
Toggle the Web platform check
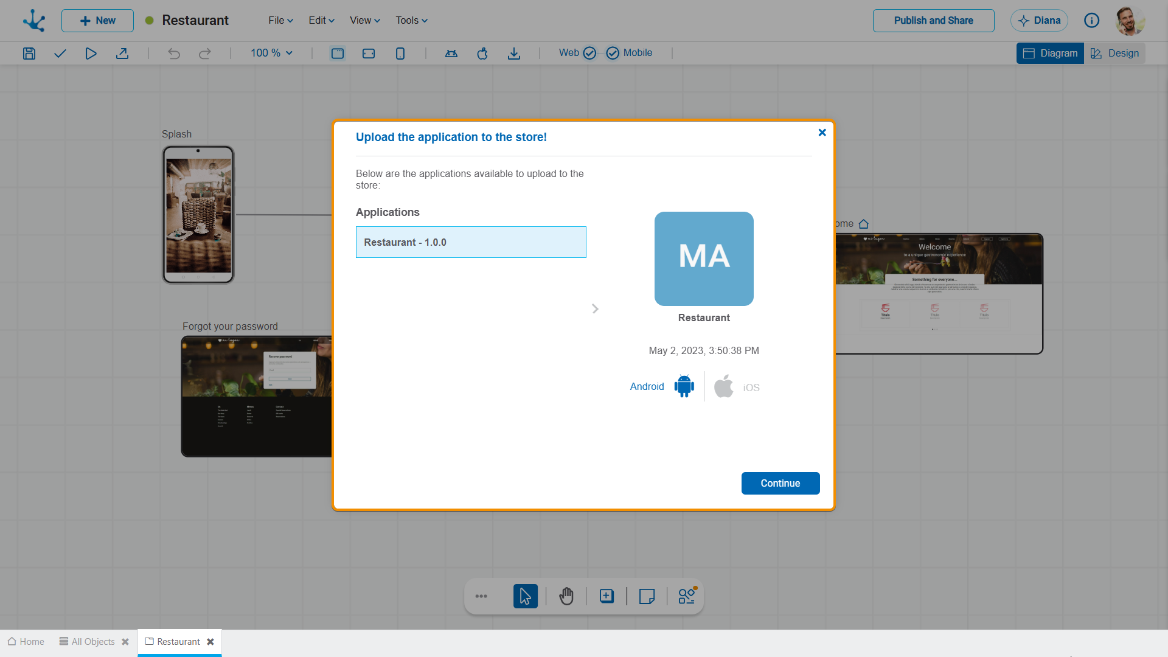pos(589,53)
